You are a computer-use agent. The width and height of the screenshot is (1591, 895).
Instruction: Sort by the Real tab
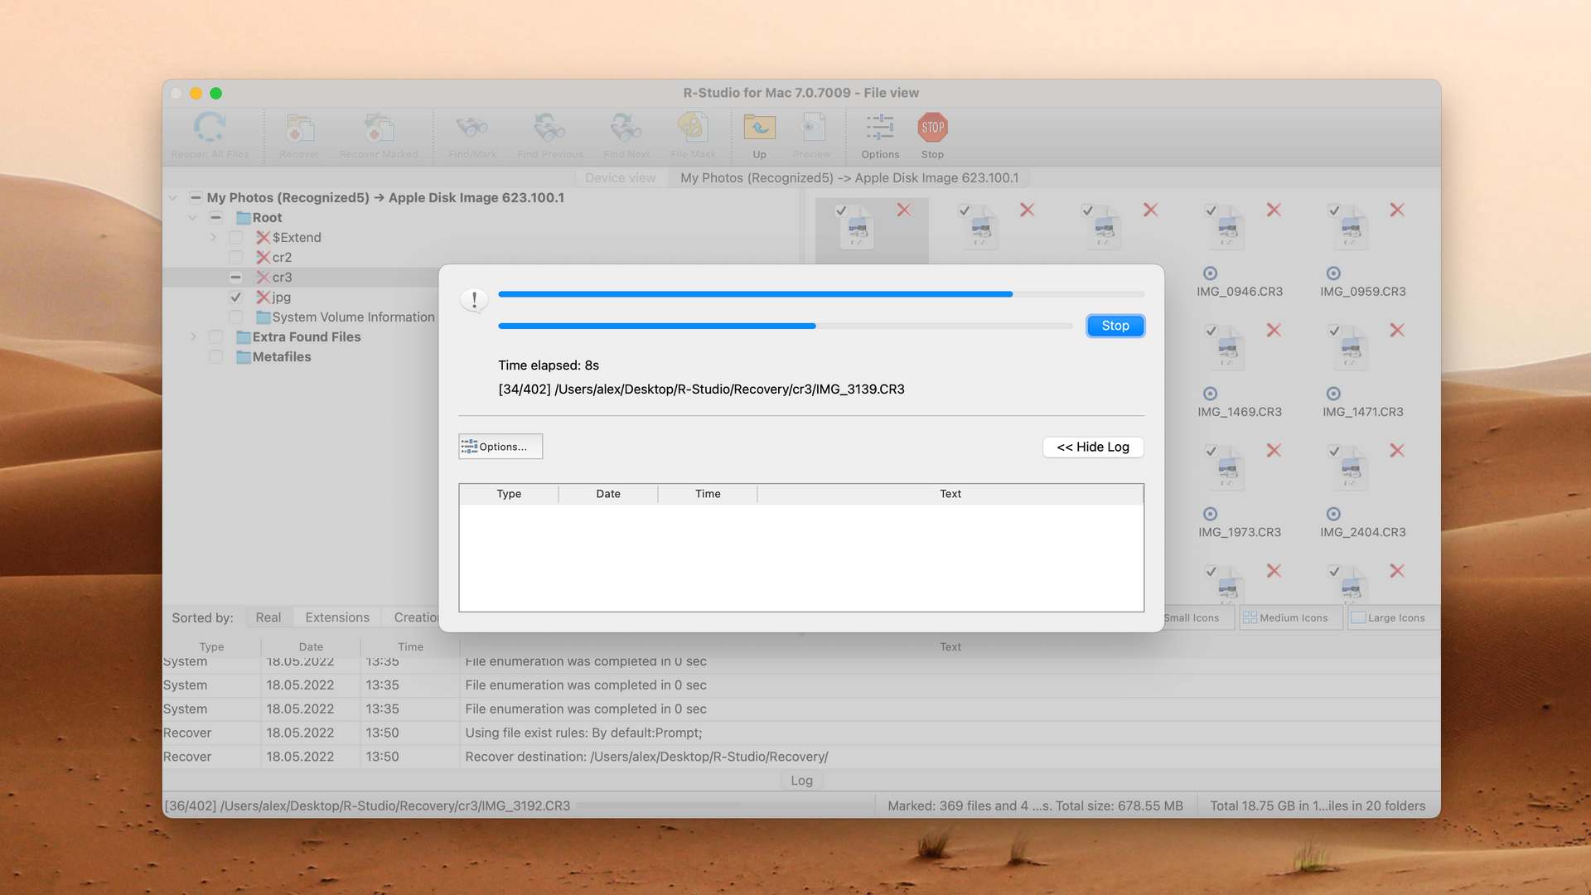point(268,618)
